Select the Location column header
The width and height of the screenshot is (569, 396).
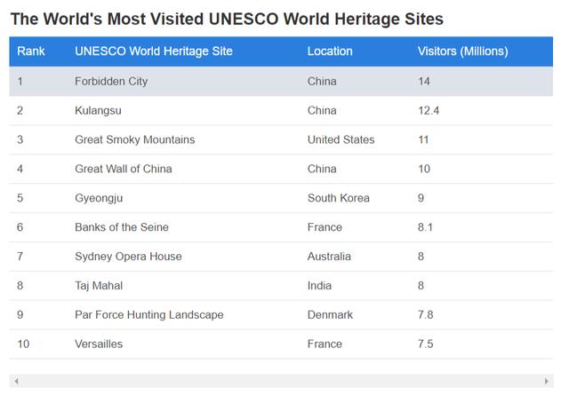pyautogui.click(x=330, y=51)
